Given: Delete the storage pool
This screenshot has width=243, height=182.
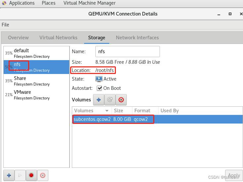Looking at the screenshot, I should (43, 175).
